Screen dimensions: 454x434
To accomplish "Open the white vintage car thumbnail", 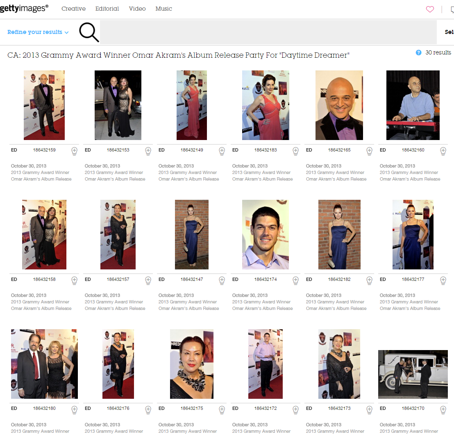I will click(413, 374).
